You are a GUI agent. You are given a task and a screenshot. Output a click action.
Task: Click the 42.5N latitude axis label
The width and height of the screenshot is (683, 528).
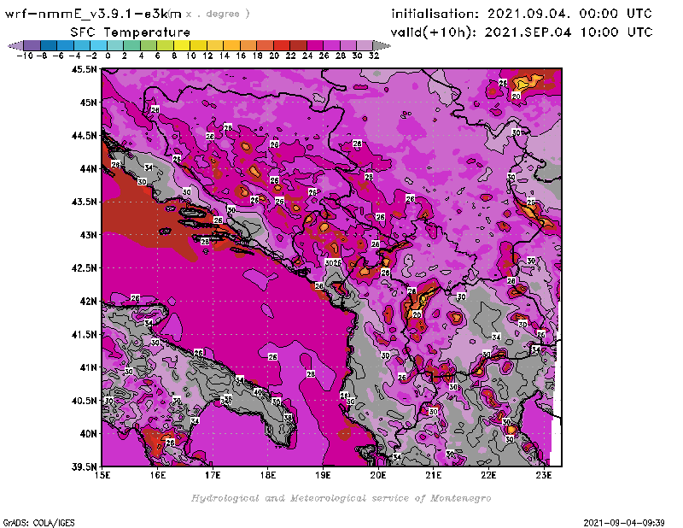tap(85, 268)
